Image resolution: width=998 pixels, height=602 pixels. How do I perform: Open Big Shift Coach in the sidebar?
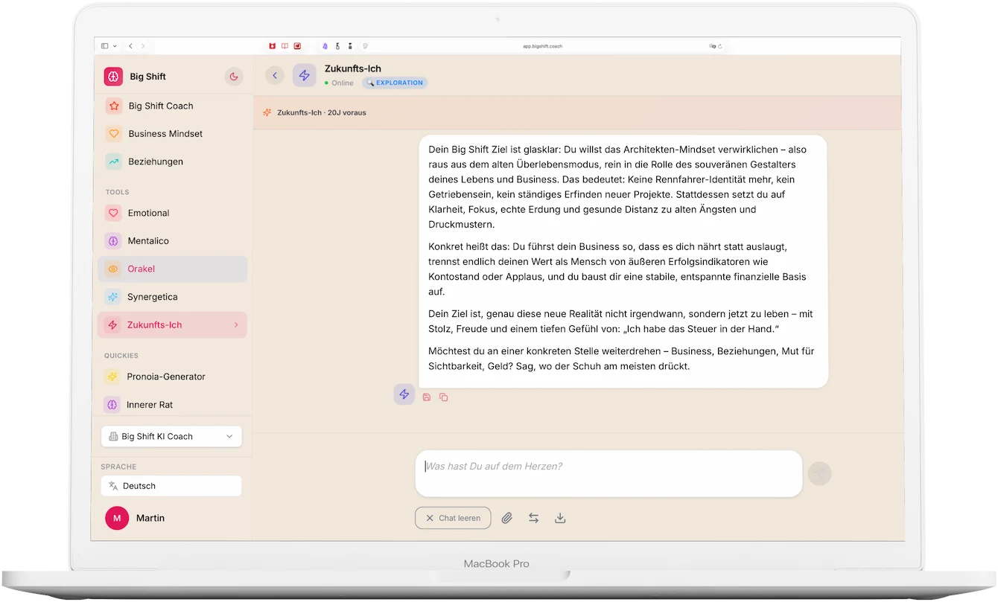pos(174,106)
